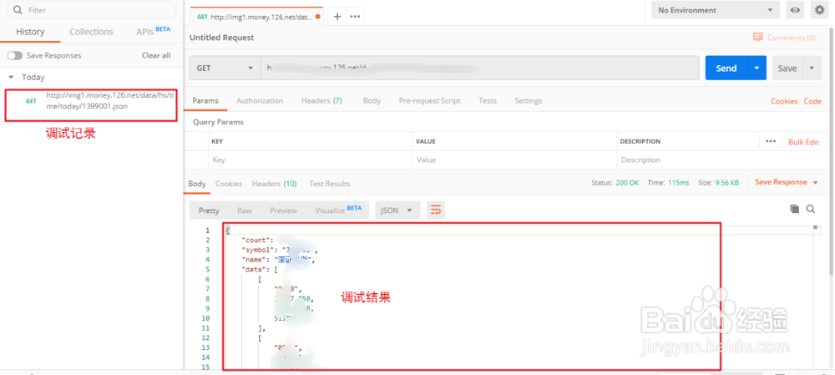This screenshot has width=835, height=375.
Task: Open the Pre-request Script tab
Action: tap(430, 101)
